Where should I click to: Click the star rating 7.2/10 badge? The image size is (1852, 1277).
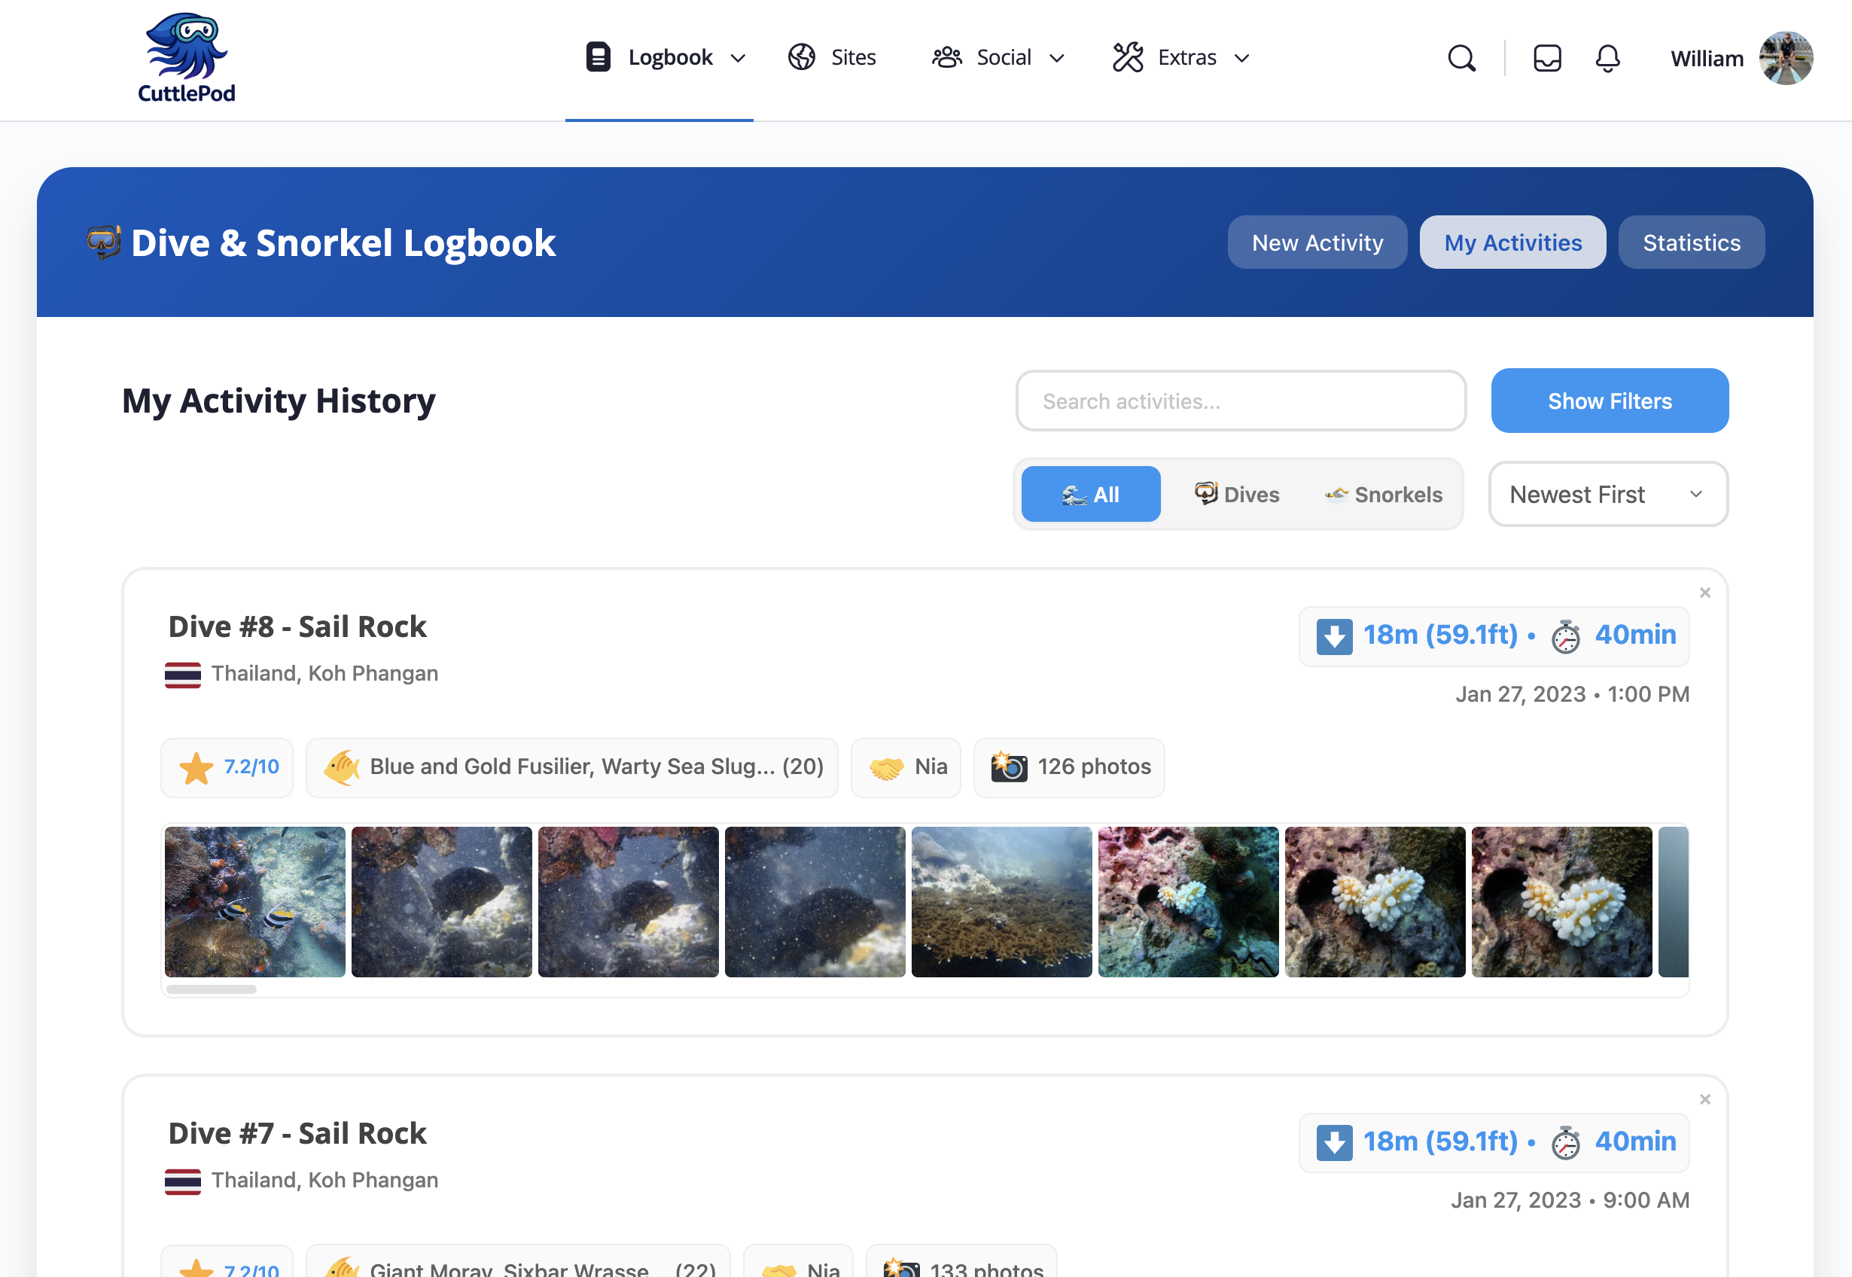pyautogui.click(x=227, y=767)
